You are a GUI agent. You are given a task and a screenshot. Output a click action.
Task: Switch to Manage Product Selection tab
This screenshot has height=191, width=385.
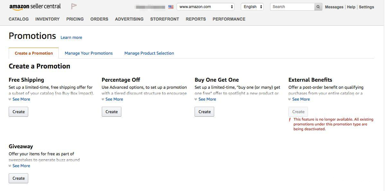(x=149, y=53)
